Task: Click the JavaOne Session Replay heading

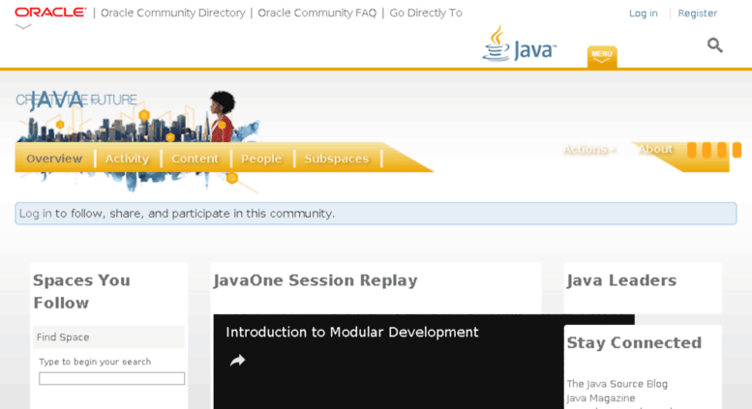Action: click(x=316, y=280)
